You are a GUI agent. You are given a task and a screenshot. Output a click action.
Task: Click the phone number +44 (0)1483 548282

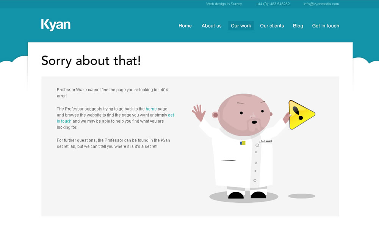tap(273, 4)
